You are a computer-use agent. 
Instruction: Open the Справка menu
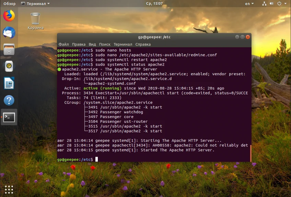143,44
